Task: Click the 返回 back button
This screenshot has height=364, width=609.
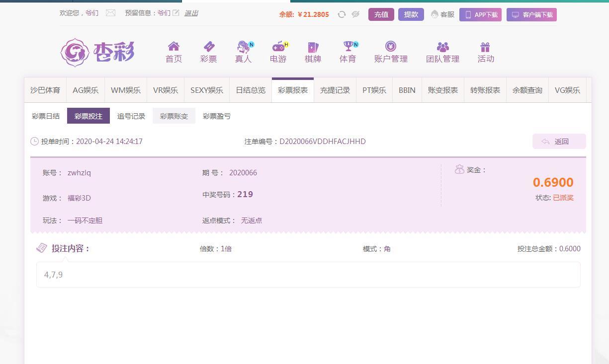Action: 559,142
